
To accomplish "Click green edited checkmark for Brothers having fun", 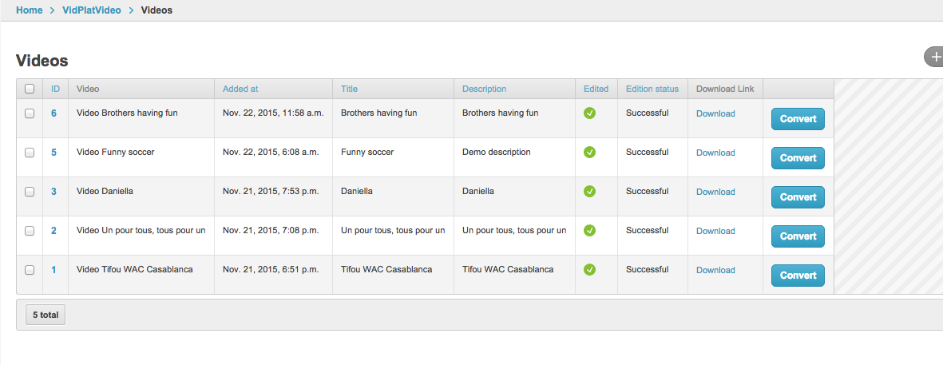I will coord(589,113).
